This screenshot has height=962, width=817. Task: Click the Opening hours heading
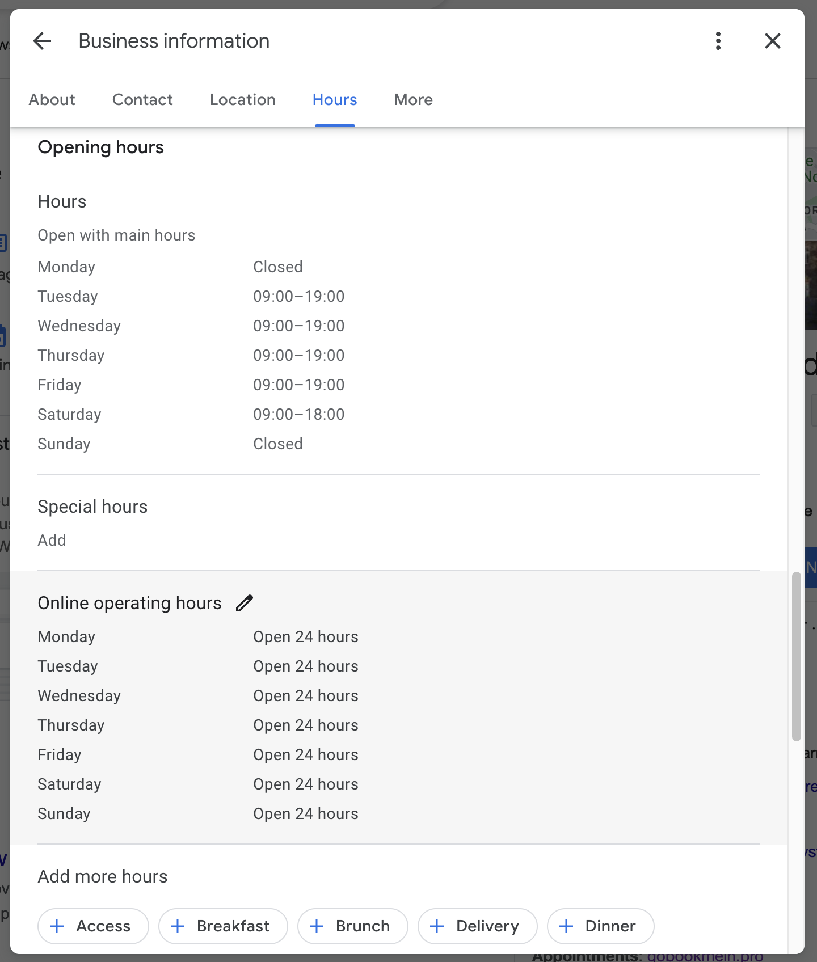[x=101, y=147]
